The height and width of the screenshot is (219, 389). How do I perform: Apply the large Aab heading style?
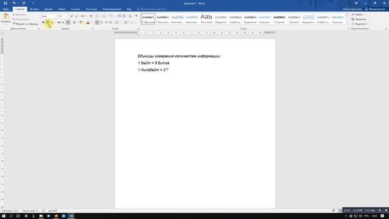207,19
